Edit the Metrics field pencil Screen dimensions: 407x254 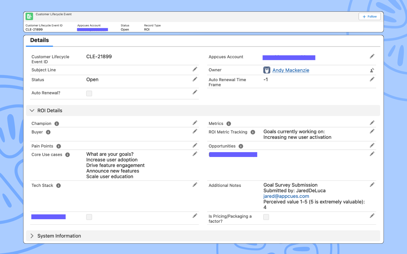point(372,123)
